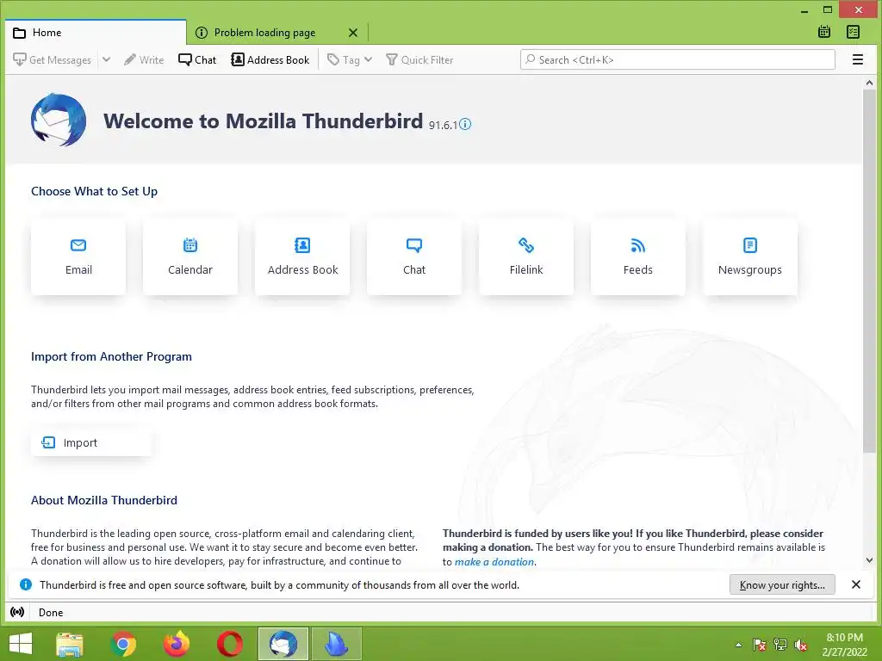Expand the Tag dropdown
This screenshot has height=661, width=882.
[350, 59]
